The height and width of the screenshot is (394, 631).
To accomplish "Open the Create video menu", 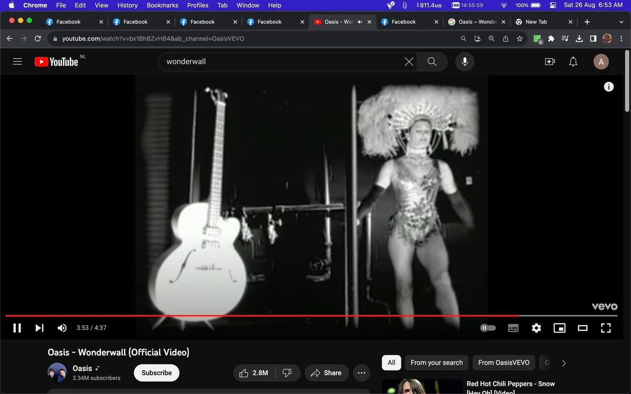I will pyautogui.click(x=550, y=62).
